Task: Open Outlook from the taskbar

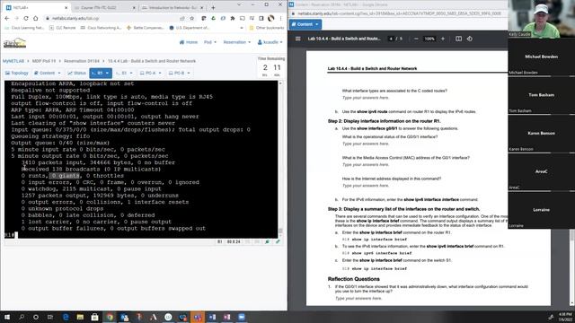Action: pos(124,317)
